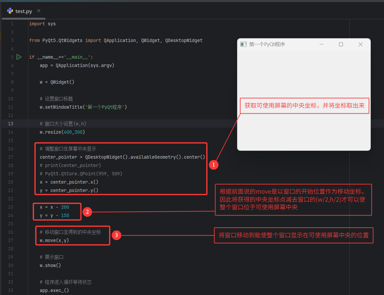Click the comment '# 调整窗口在屏幕中央显示'

point(68,149)
